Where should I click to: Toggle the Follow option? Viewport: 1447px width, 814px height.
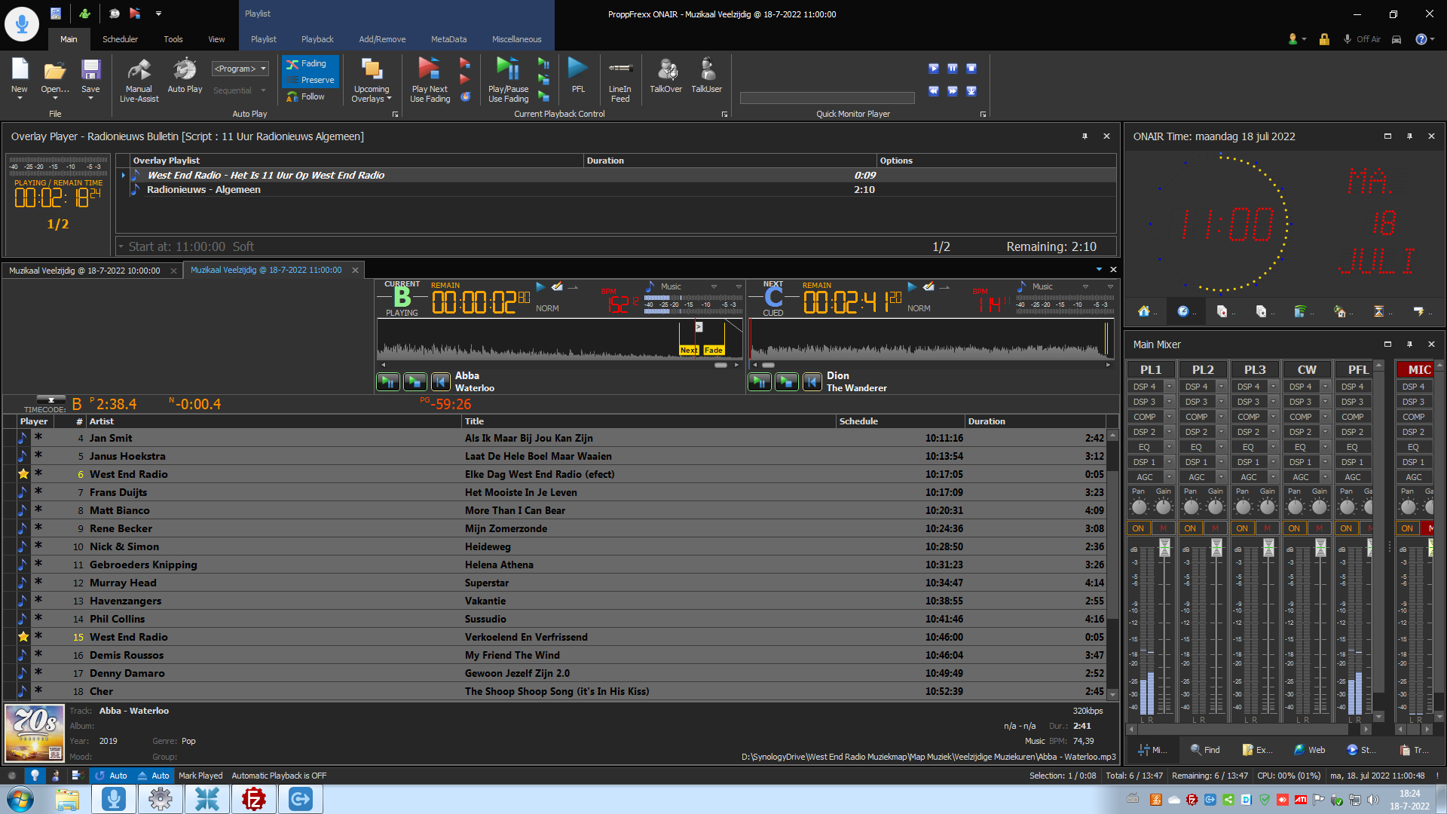point(311,96)
